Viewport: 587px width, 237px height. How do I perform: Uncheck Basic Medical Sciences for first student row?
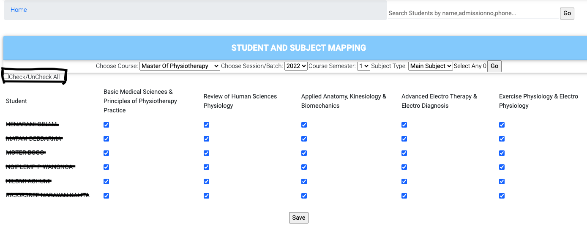106,125
